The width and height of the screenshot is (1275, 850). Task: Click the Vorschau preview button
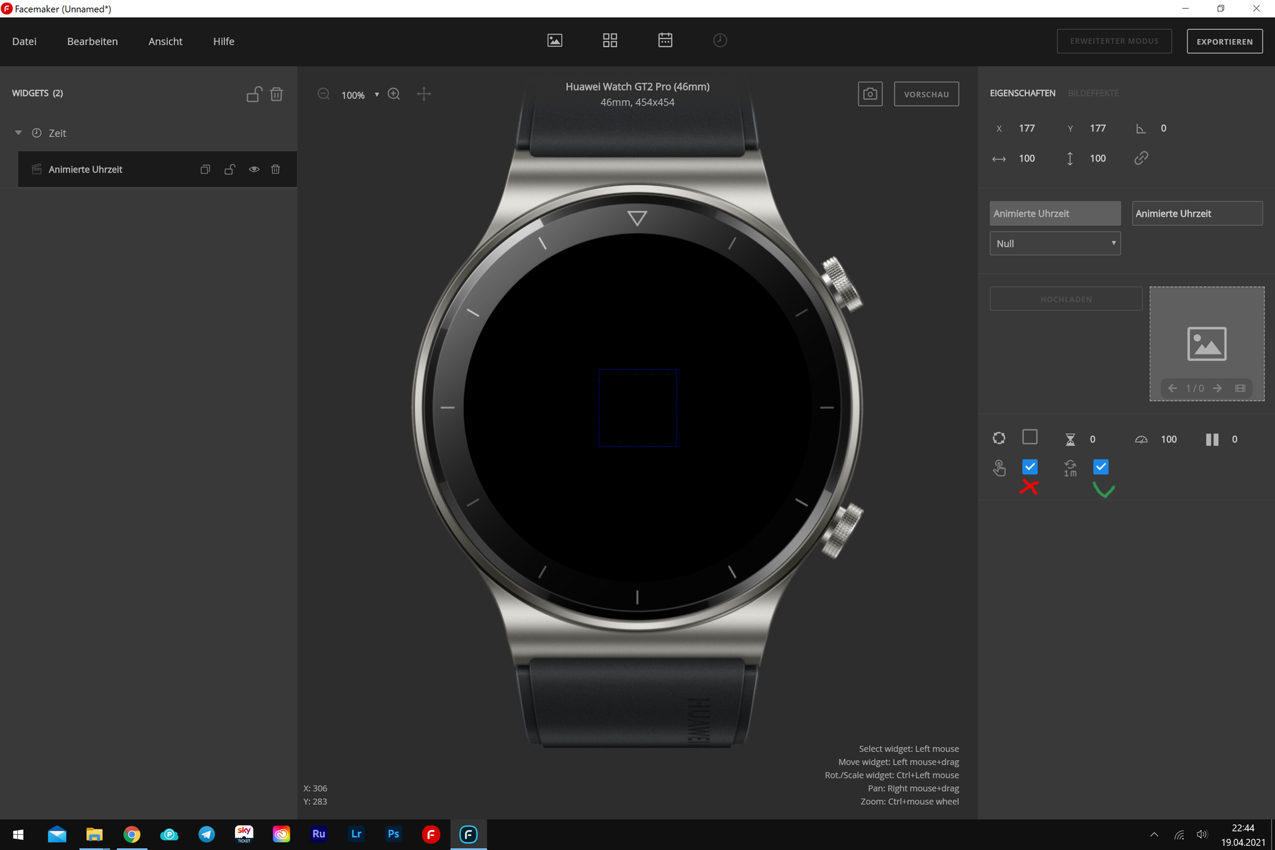coord(926,94)
